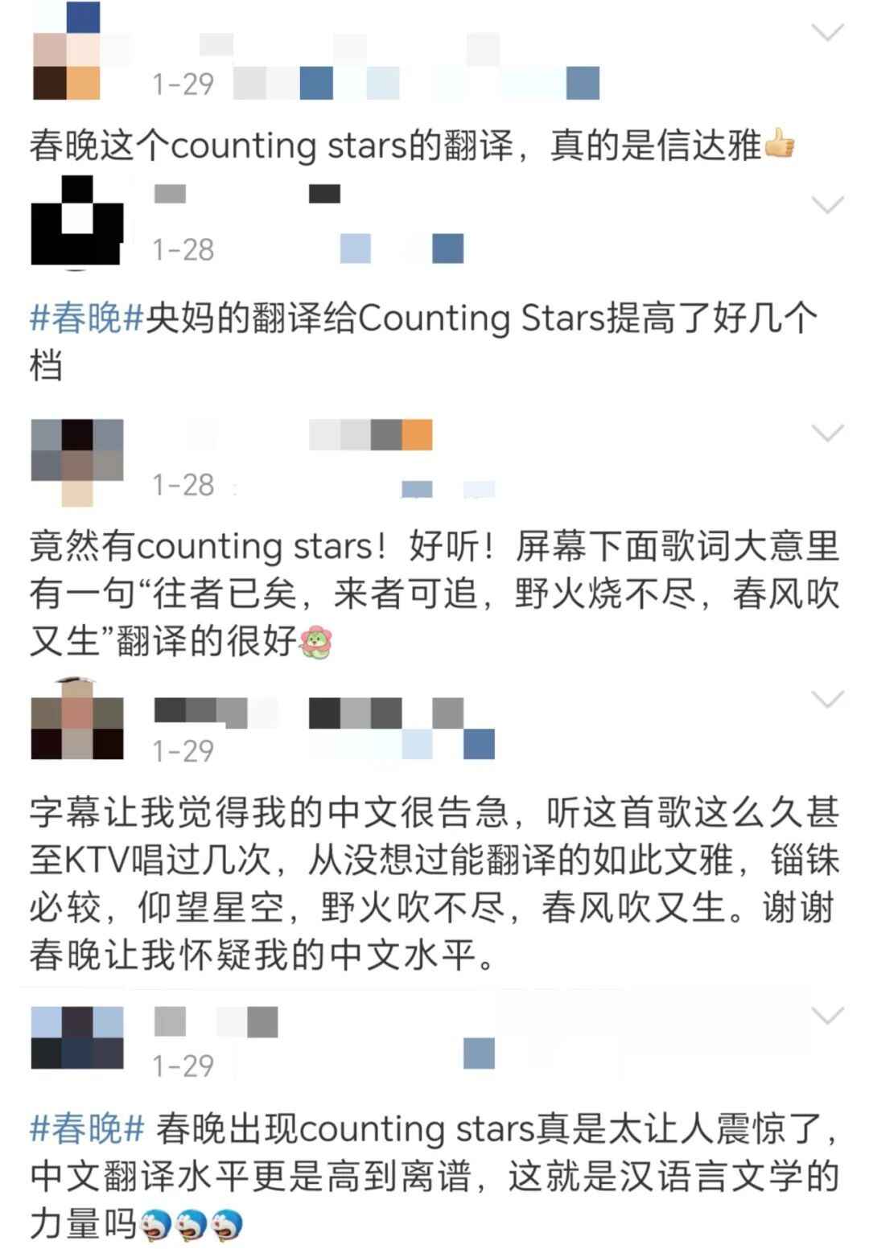Click the doge emojis after 力量吗
The width and height of the screenshot is (869, 1249).
[x=192, y=1226]
